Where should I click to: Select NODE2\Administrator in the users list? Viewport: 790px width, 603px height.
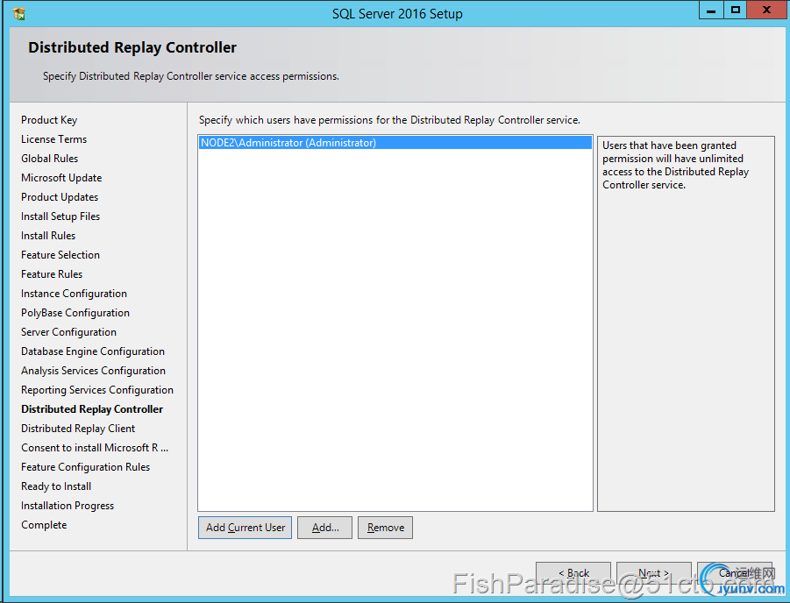tap(395, 143)
